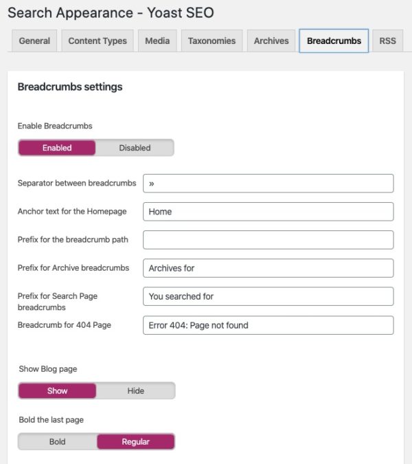Viewport: 412px width, 464px height.
Task: Hide the Blog page in breadcrumbs
Action: tap(136, 390)
